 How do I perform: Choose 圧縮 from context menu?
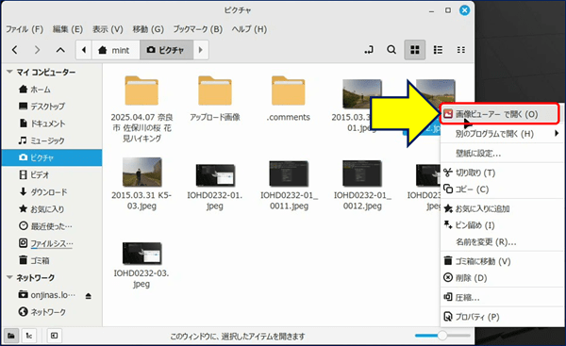502,297
